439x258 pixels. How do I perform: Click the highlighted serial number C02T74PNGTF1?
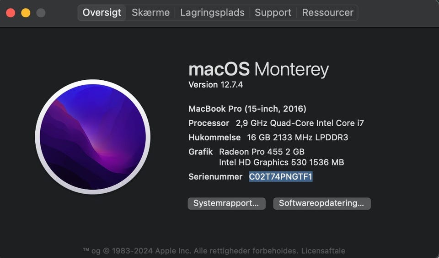coord(280,176)
